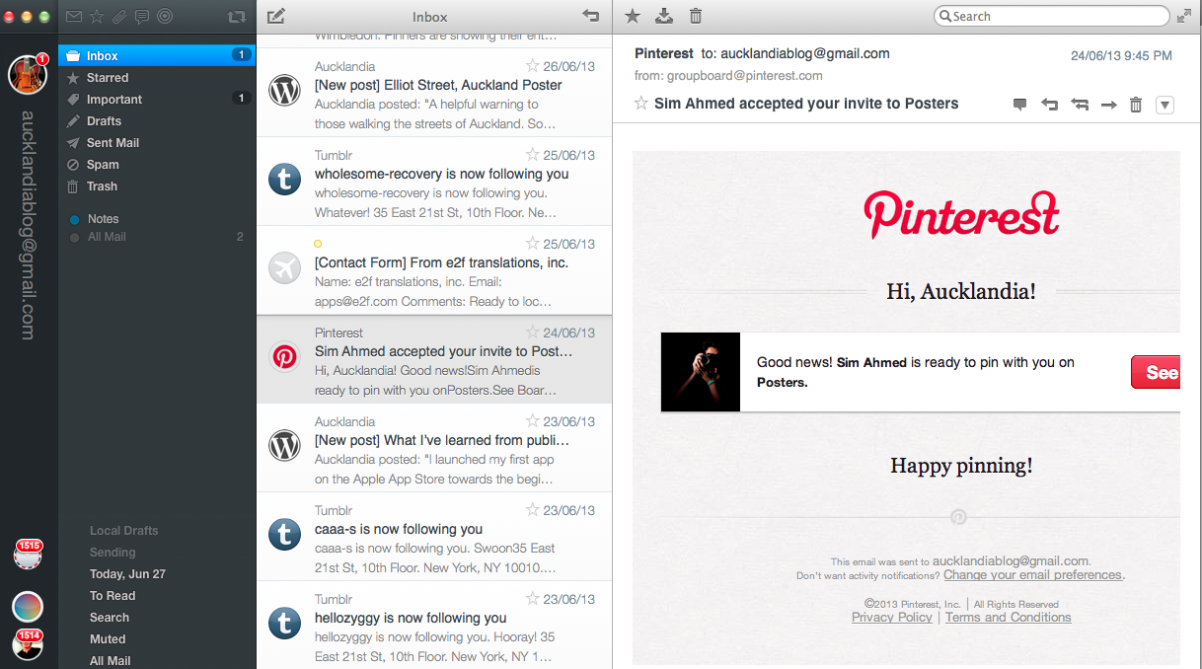
Task: Star the Pinterest email in message list
Action: 533,333
